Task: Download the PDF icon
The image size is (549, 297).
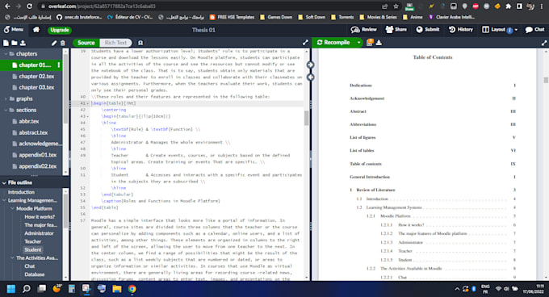Action: pos(379,42)
